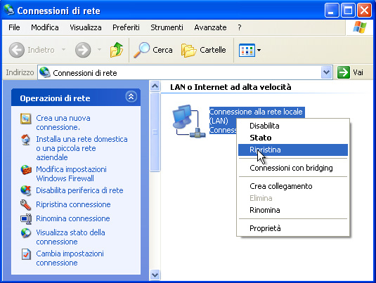Click the views grid icon
376x283 pixels.
pyautogui.click(x=247, y=50)
